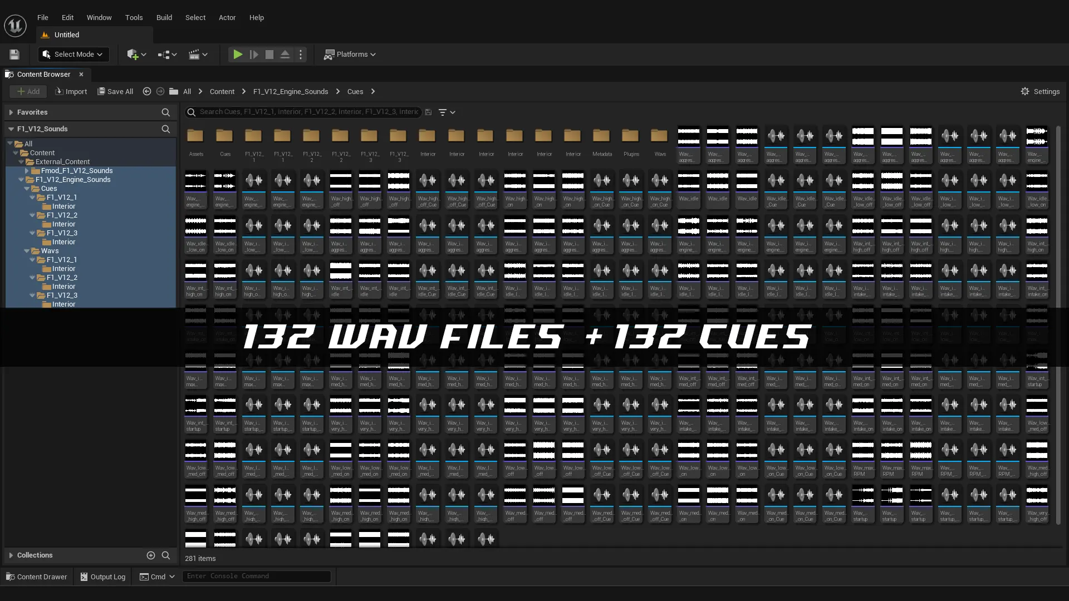Image resolution: width=1069 pixels, height=601 pixels.
Task: Open the Platforms dropdown
Action: (x=350, y=55)
